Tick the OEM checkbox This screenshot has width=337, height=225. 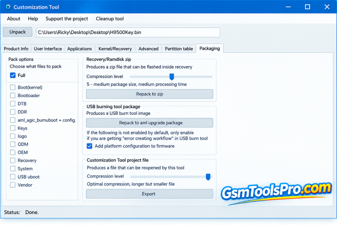click(x=13, y=153)
